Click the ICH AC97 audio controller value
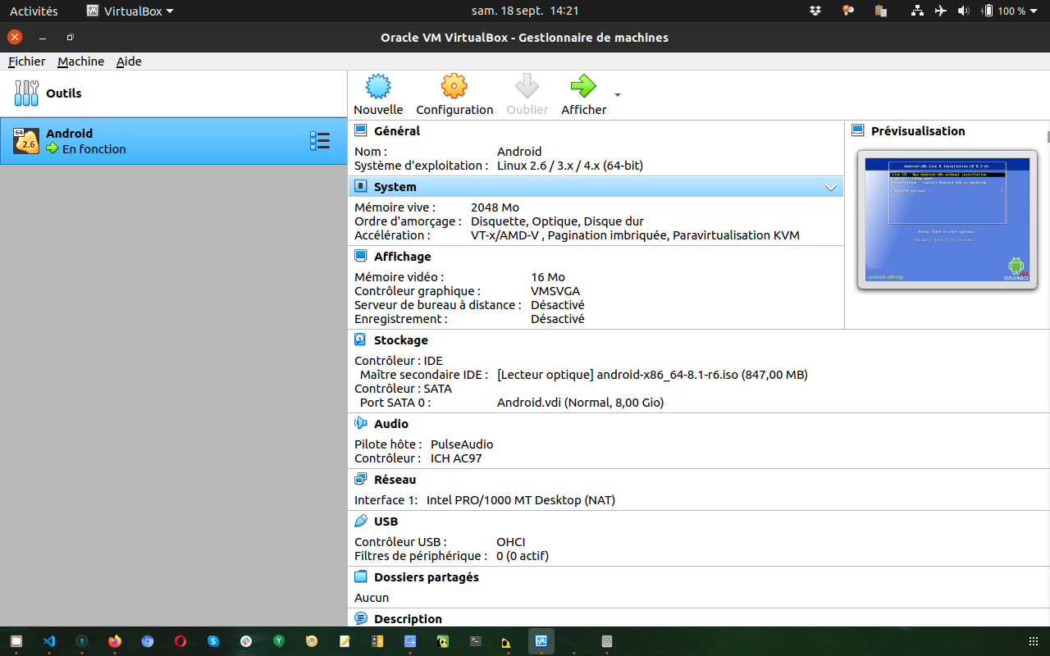1050x656 pixels. tap(456, 458)
